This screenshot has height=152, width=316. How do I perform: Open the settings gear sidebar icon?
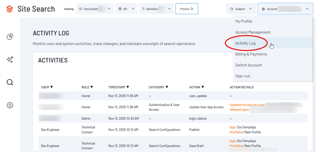10,105
